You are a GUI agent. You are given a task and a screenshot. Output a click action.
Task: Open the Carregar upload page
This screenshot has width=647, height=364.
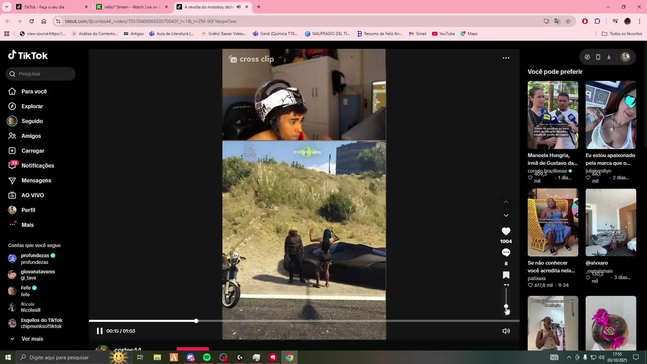pos(32,151)
